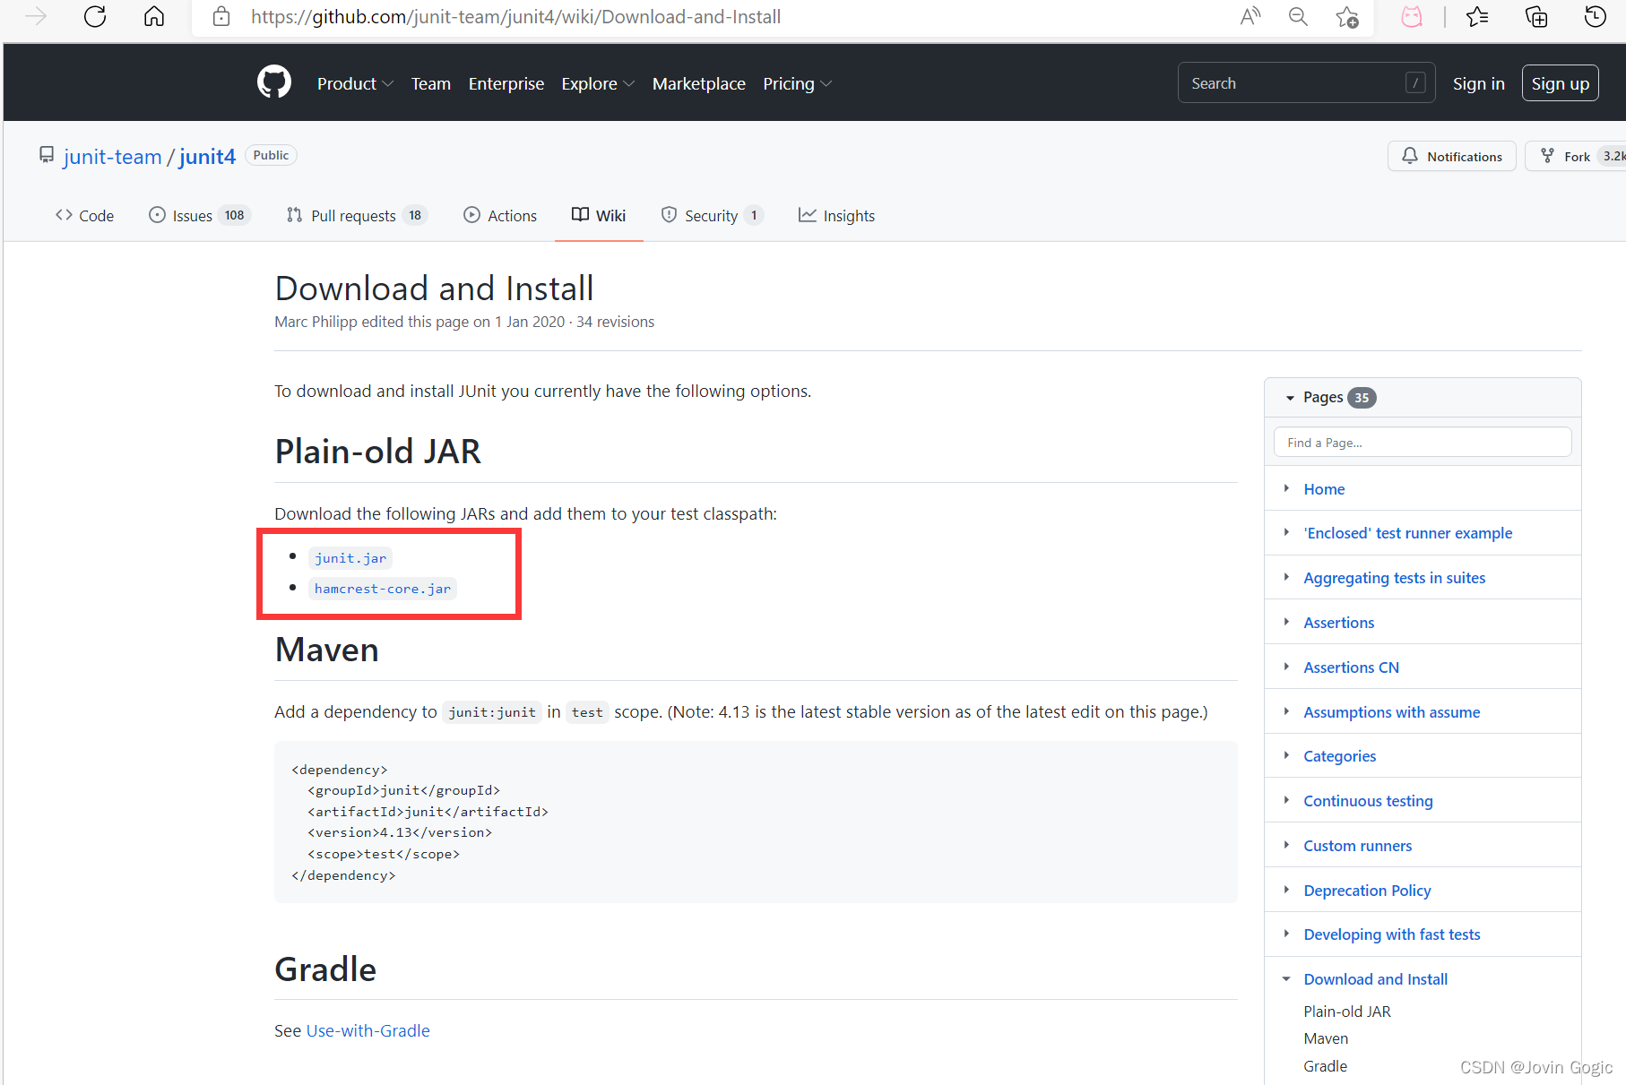This screenshot has width=1626, height=1085.
Task: Open the browser history icon
Action: click(1595, 16)
